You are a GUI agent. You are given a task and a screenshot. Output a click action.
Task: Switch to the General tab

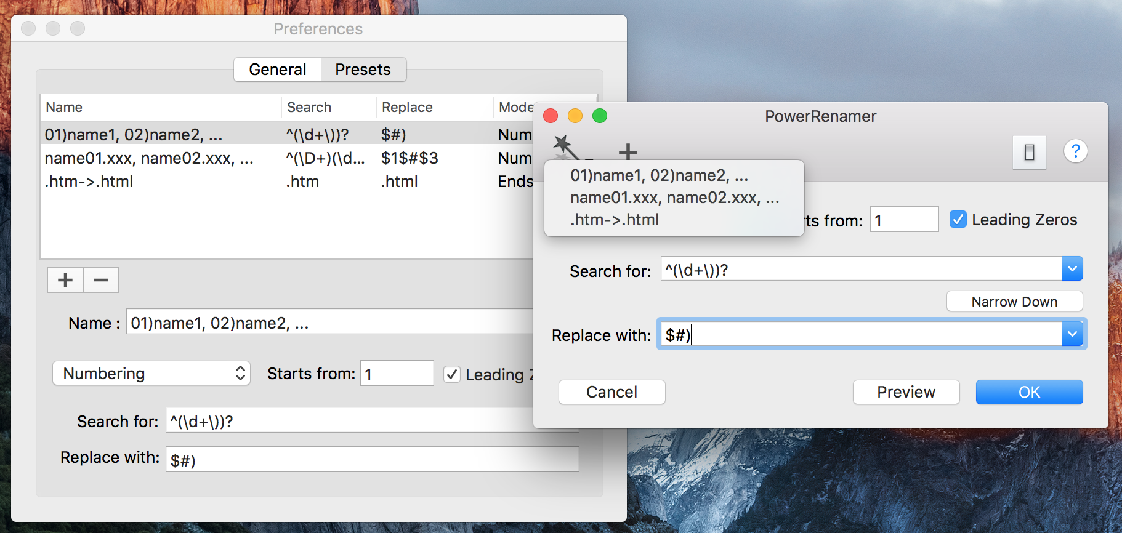[278, 70]
